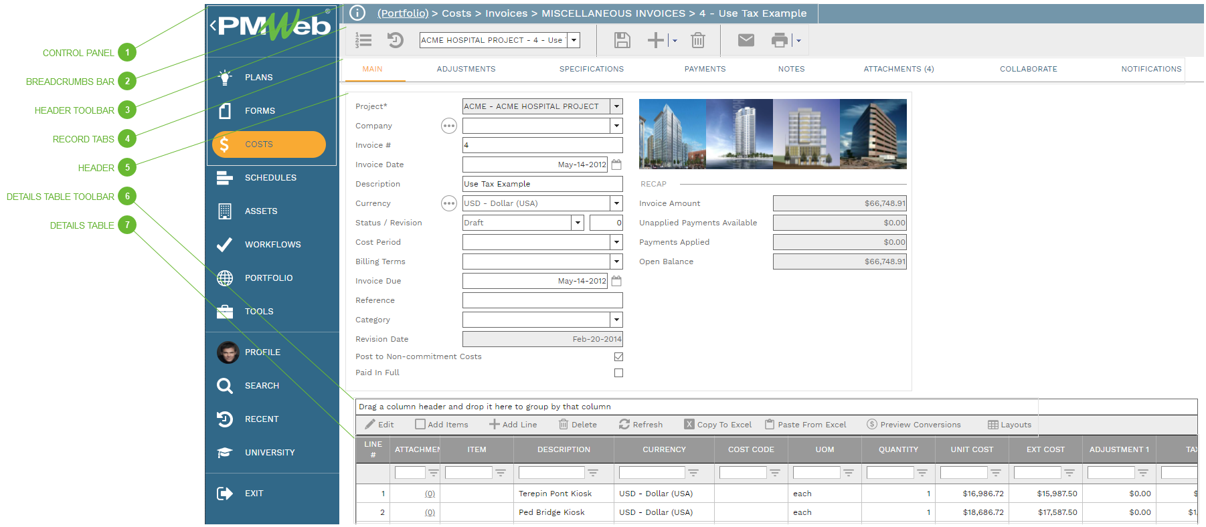Click the ellipsis button next to Currency
1206x527 pixels.
click(x=449, y=203)
